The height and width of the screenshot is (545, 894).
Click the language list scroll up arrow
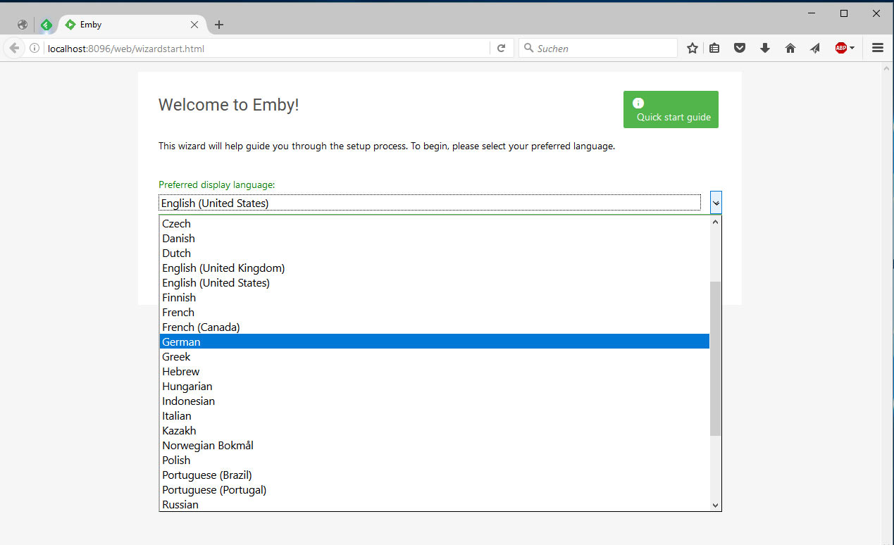(x=716, y=222)
